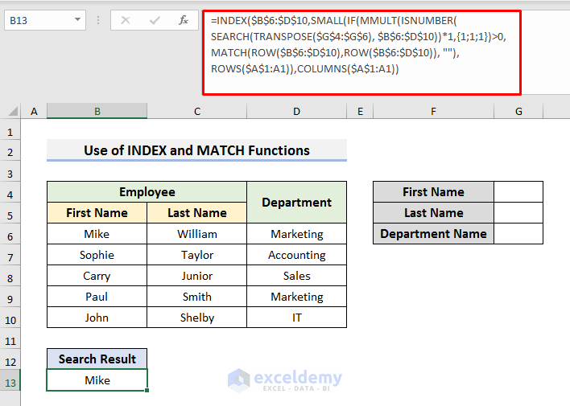The width and height of the screenshot is (570, 406).
Task: Open the Name Box dropdown arrow
Action: [77, 19]
